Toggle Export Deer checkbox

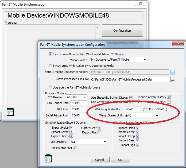point(99,128)
